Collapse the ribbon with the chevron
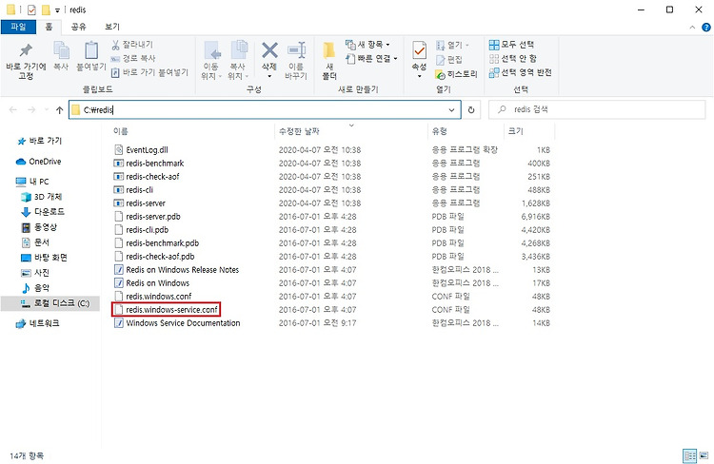Image resolution: width=714 pixels, height=464 pixels. pyautogui.click(x=692, y=28)
